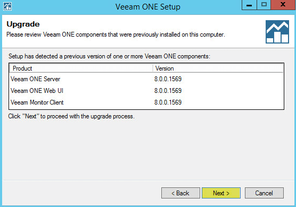Click the Veeam ONE chart logo in header
This screenshot has height=207, width=296.
tap(277, 32)
